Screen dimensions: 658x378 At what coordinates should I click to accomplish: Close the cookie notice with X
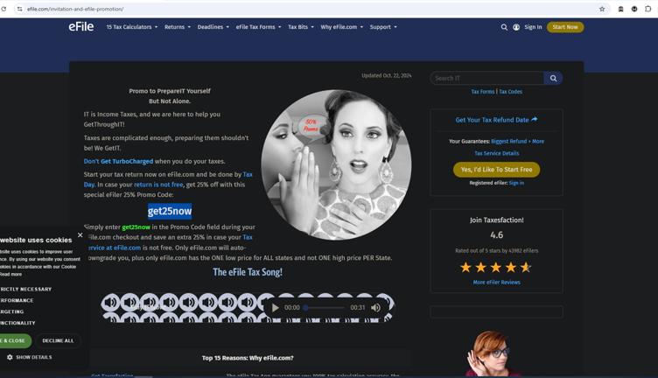click(x=80, y=235)
